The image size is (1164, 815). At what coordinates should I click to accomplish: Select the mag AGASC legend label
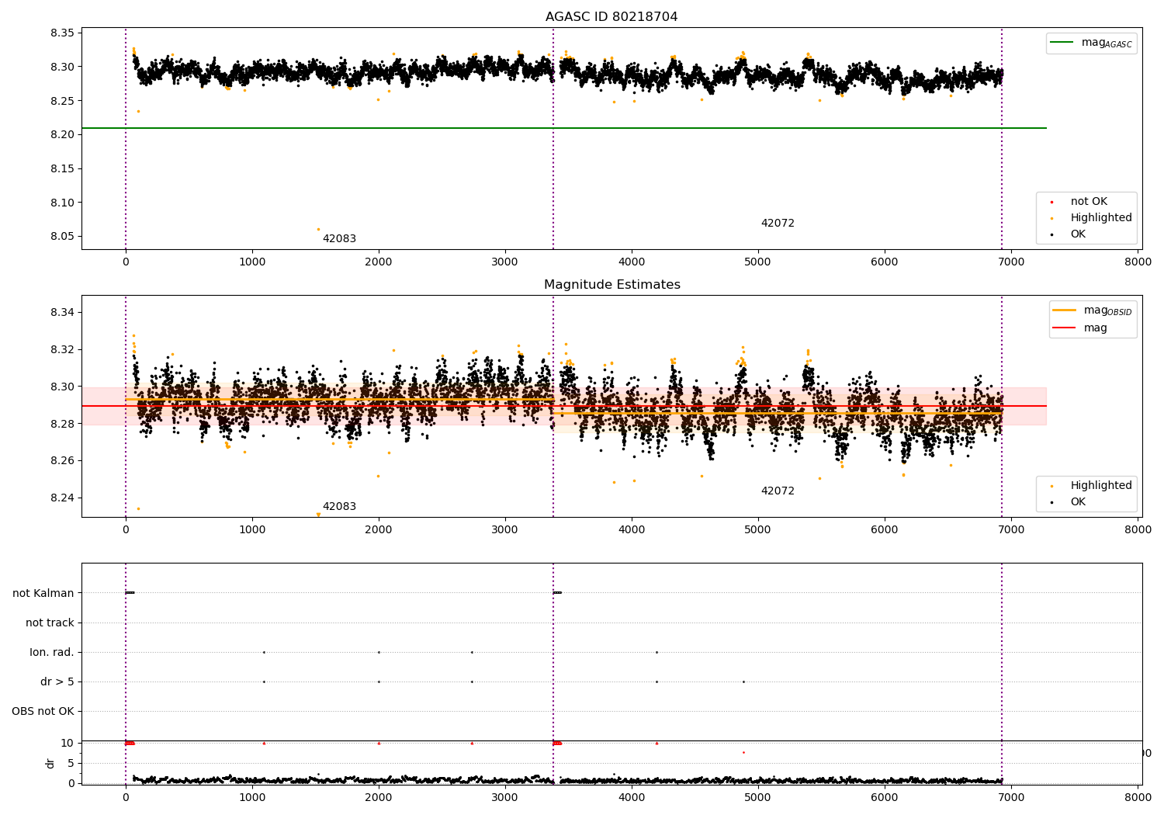[x=1107, y=43]
